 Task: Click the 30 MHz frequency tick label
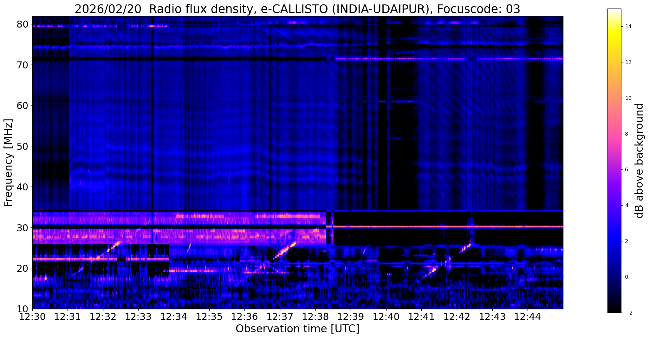pyautogui.click(x=22, y=228)
